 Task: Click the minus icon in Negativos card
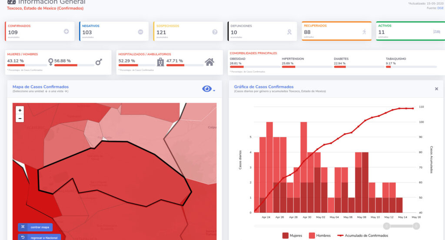click(x=140, y=32)
